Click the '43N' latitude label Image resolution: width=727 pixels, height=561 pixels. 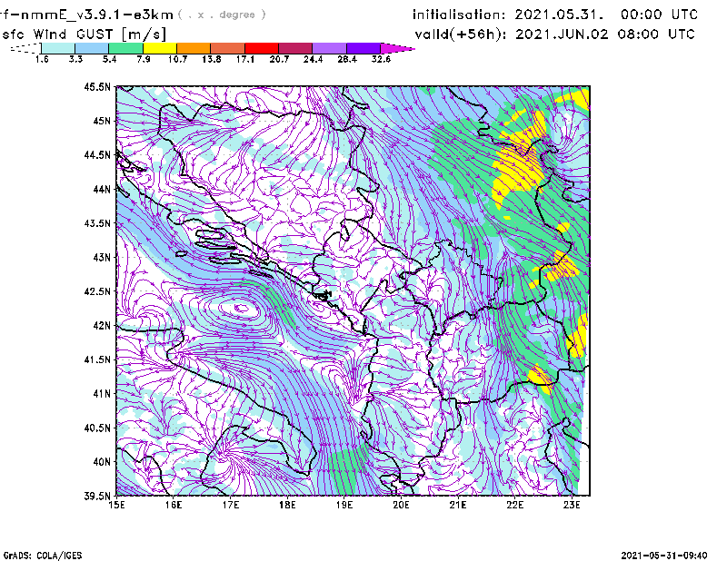(x=102, y=257)
